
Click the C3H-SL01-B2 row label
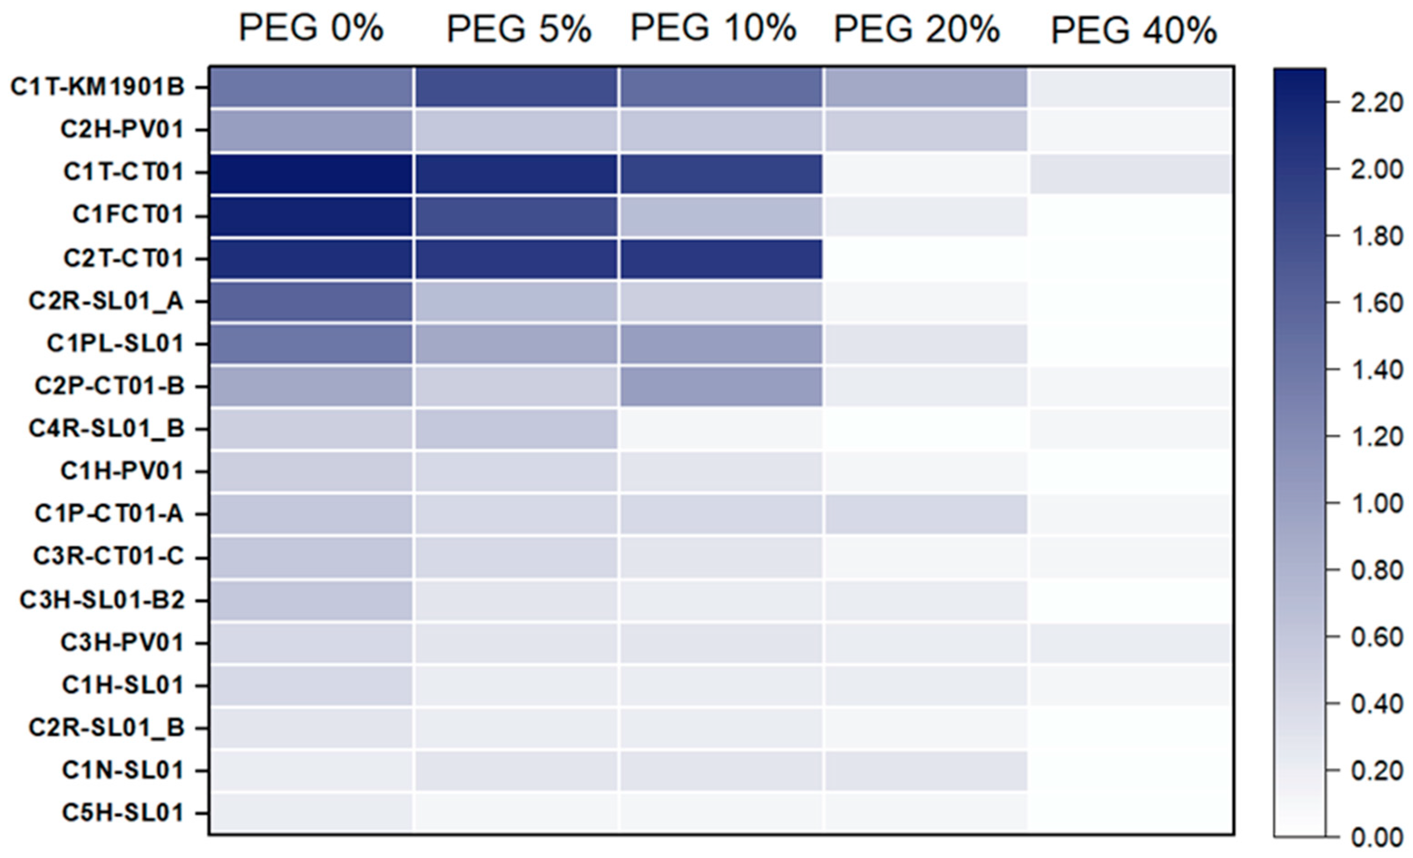[x=102, y=600]
